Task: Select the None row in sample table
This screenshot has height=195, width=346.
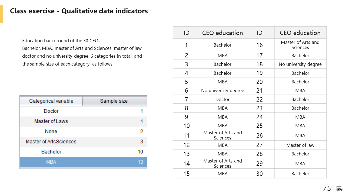Action: 83,132
